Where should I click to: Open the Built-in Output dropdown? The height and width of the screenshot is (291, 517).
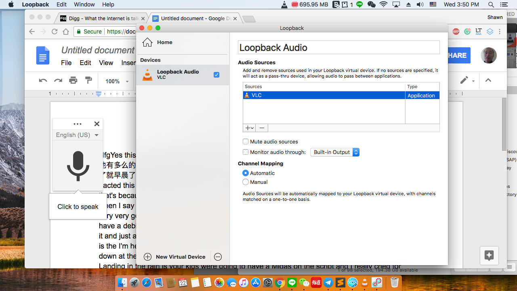(x=334, y=152)
